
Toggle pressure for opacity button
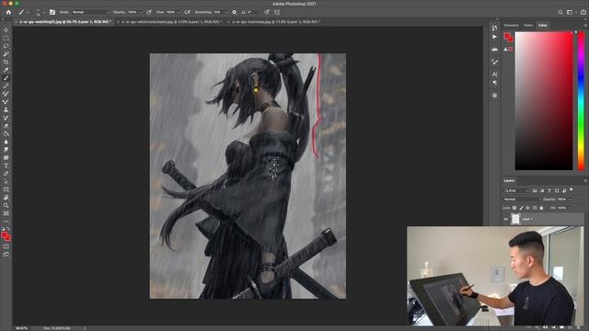pyautogui.click(x=149, y=12)
